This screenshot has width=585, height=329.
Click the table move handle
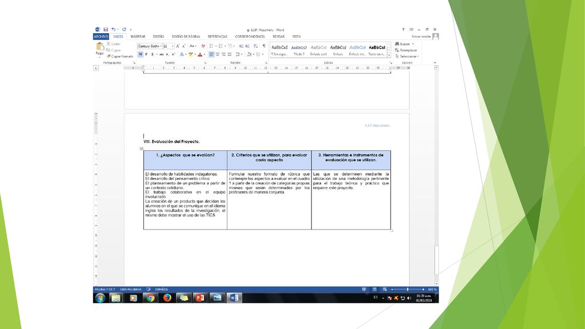coord(142,149)
